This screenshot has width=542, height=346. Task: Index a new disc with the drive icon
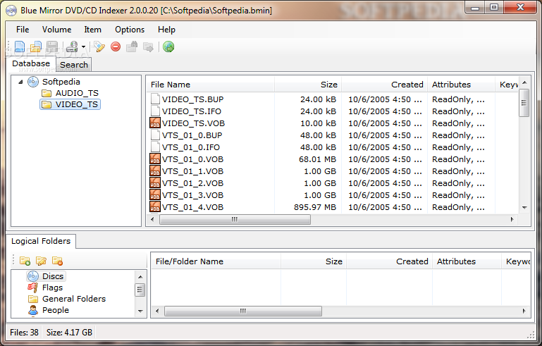tap(73, 47)
